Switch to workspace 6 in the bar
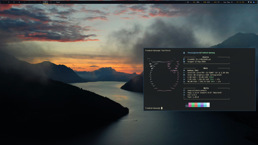 point(29,2)
